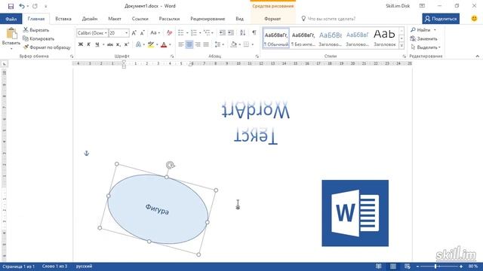Switch to the Ссылки tab
Screen dimensions: 483x271
click(x=140, y=19)
